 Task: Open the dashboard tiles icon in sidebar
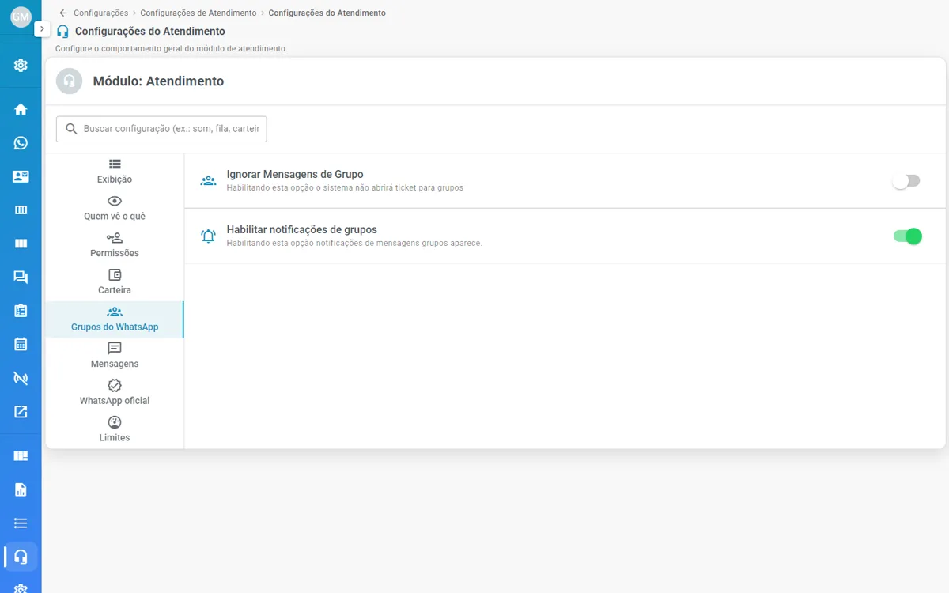click(21, 455)
